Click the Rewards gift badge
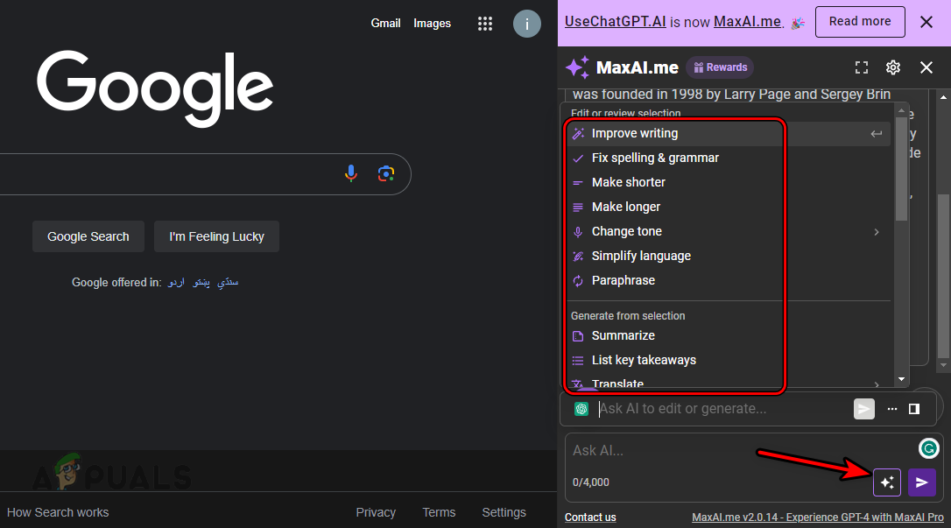951x528 pixels. point(720,67)
